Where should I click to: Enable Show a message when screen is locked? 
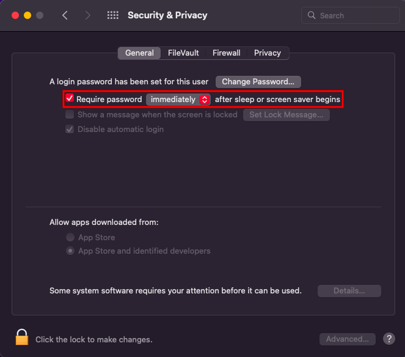pyautogui.click(x=70, y=114)
